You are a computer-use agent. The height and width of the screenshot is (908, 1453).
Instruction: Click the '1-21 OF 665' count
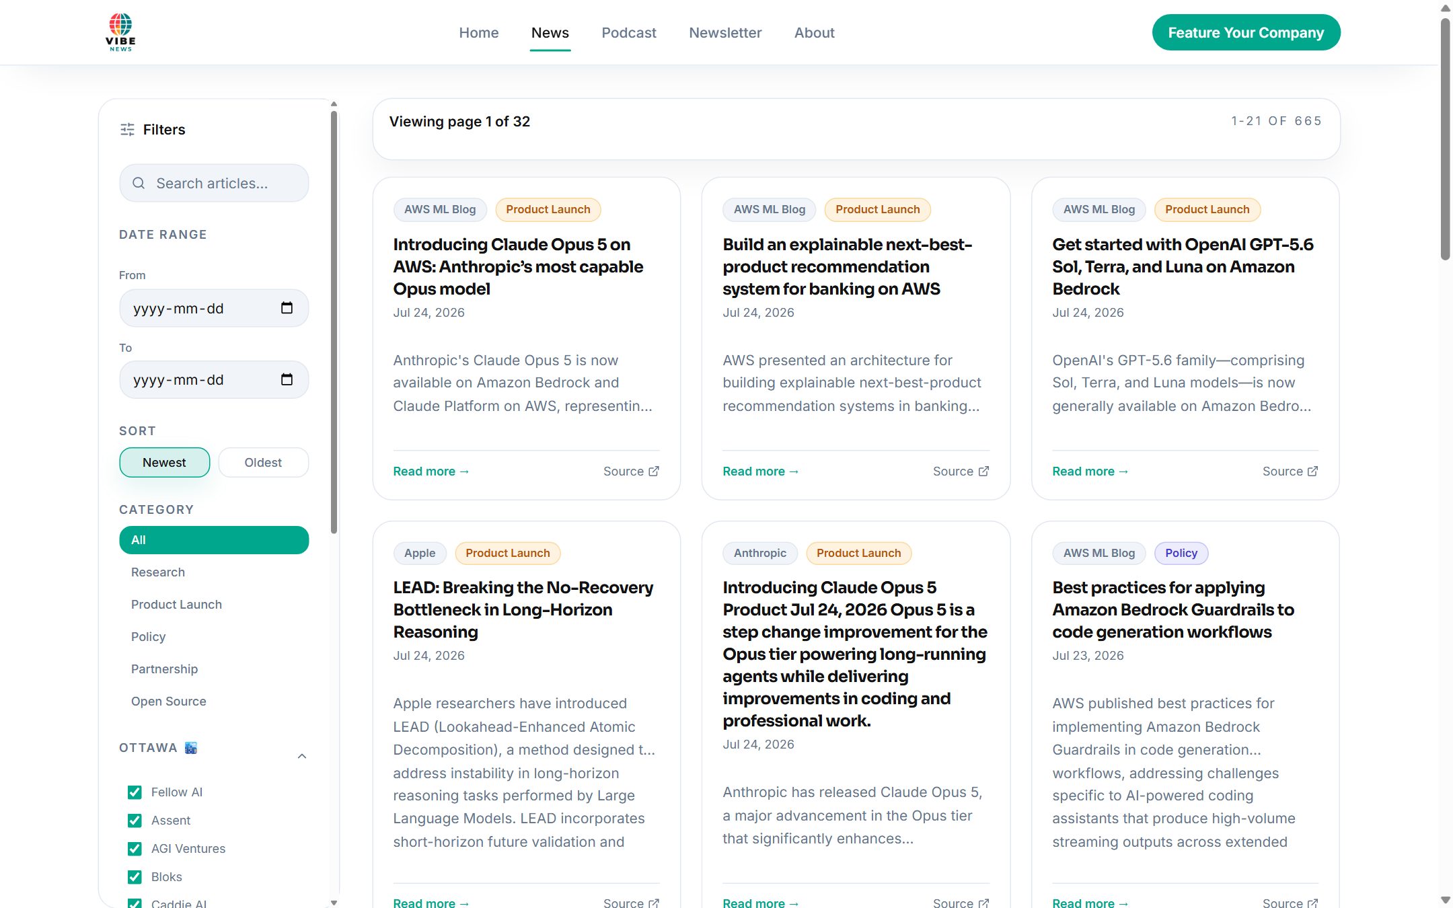click(1276, 121)
